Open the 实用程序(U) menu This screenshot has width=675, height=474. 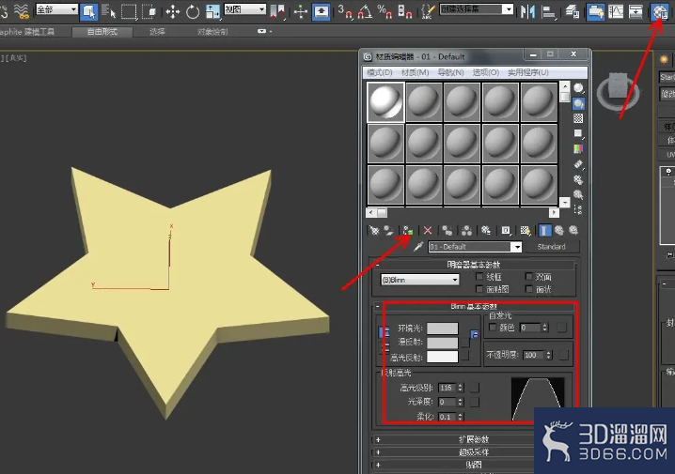click(x=527, y=72)
